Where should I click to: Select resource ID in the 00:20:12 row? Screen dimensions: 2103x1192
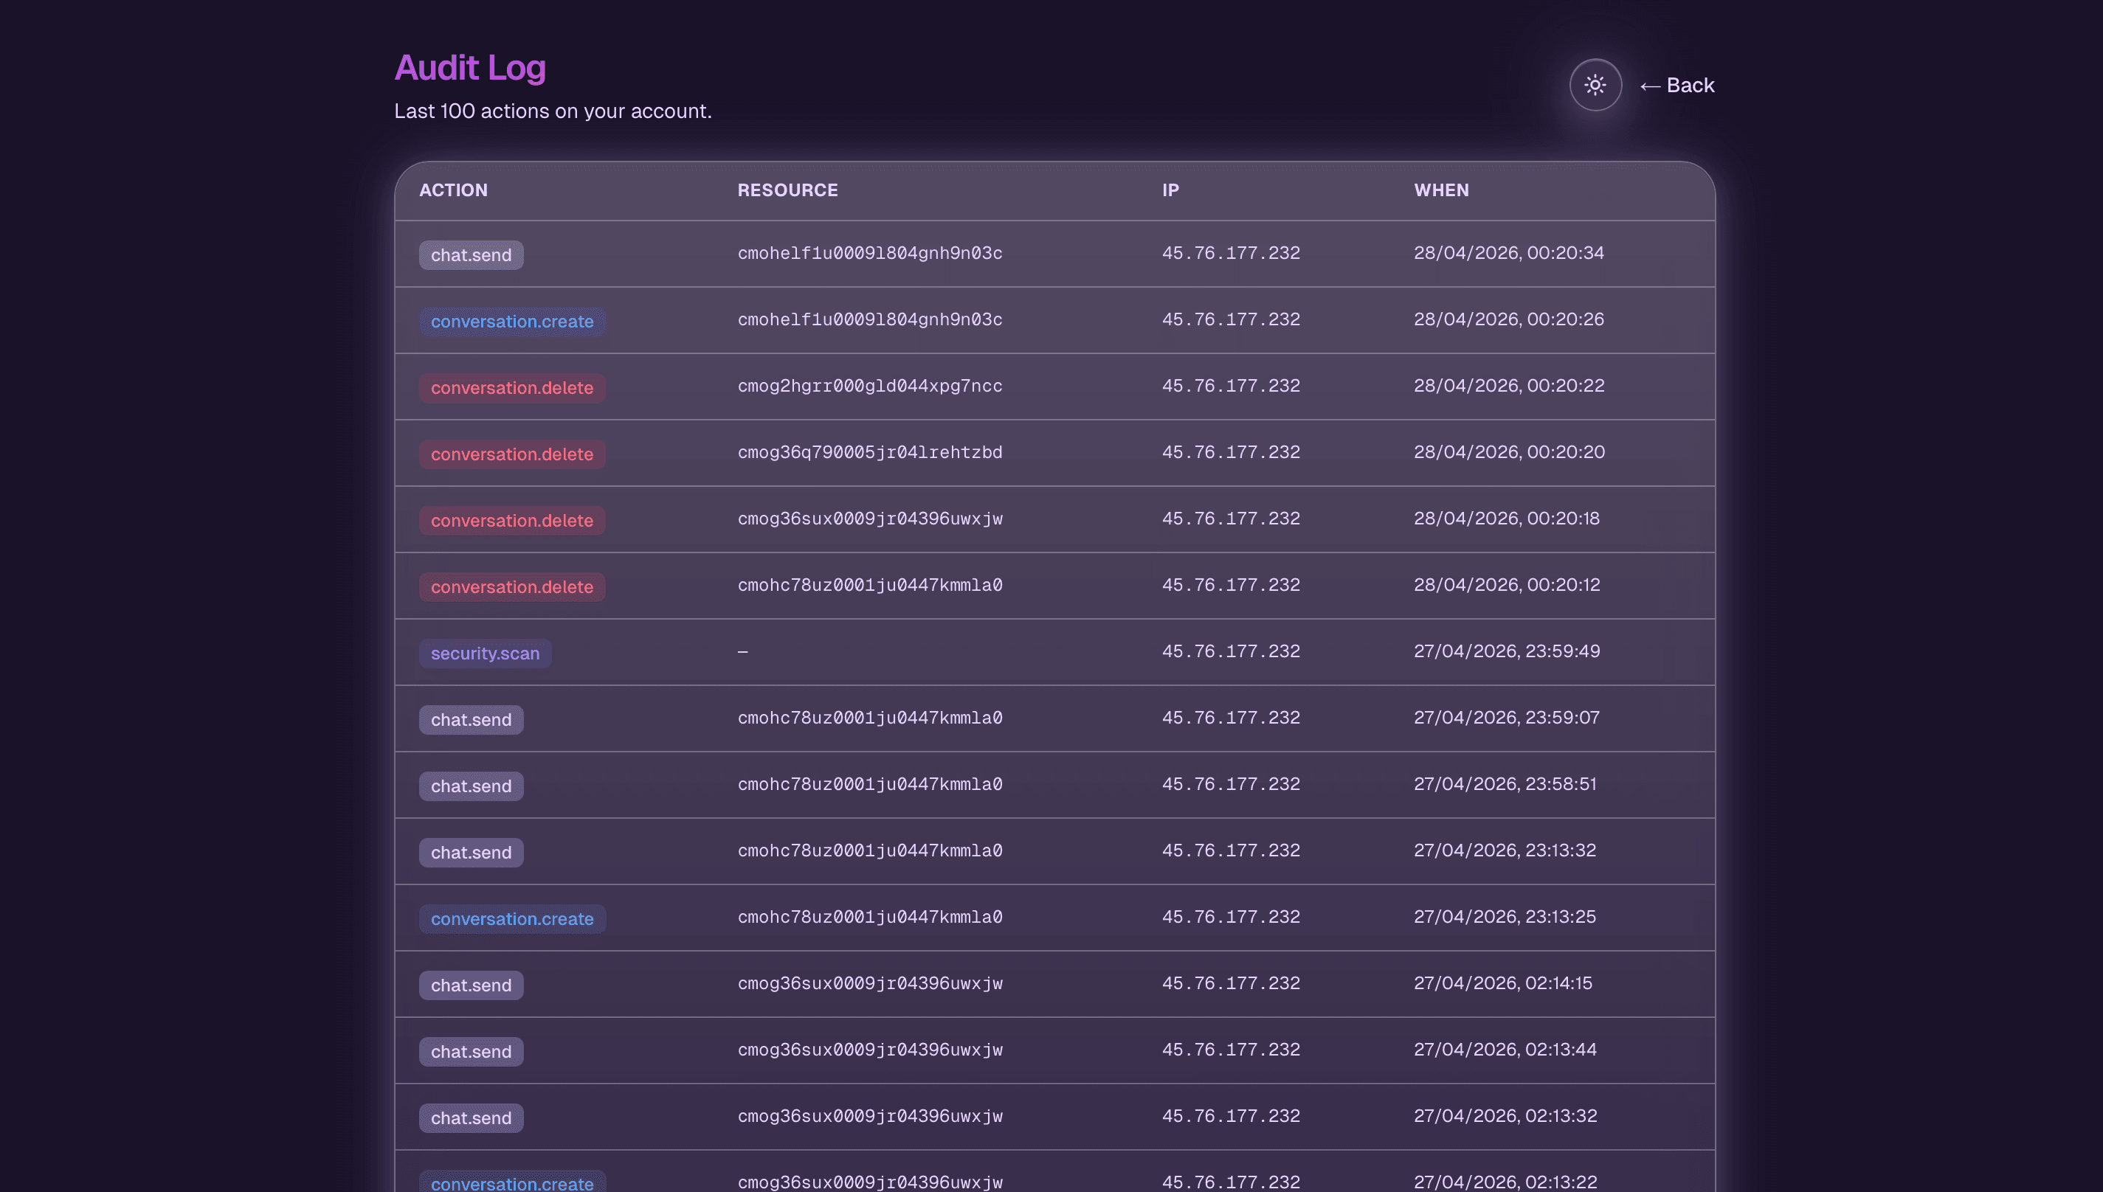(870, 584)
